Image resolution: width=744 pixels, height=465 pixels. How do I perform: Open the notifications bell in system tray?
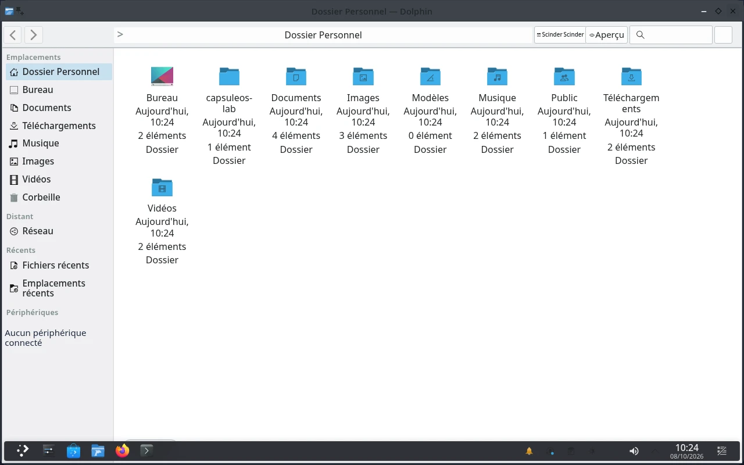coord(530,451)
